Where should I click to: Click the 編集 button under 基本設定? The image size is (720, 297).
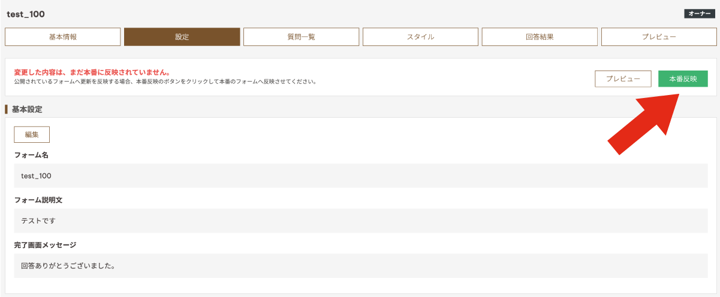32,134
